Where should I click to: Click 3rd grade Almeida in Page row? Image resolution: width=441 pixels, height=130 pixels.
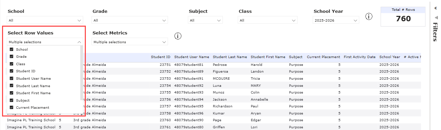(89, 120)
